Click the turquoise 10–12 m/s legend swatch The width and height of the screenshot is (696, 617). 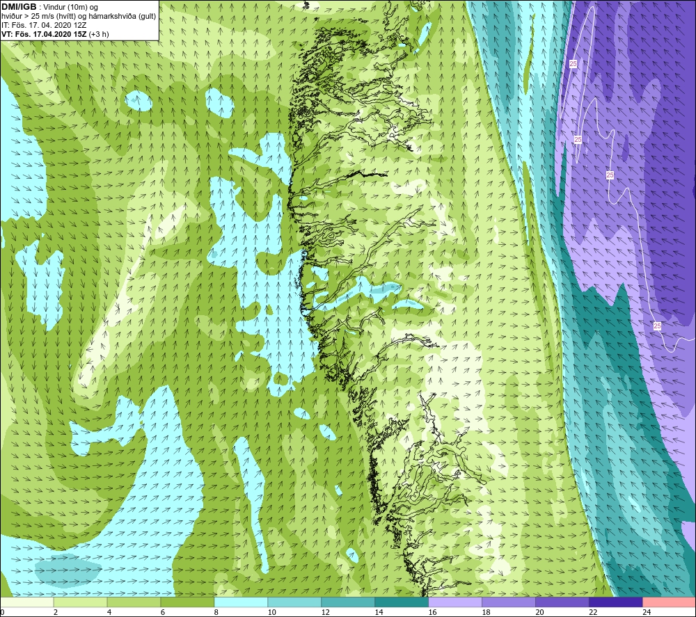coord(294,602)
